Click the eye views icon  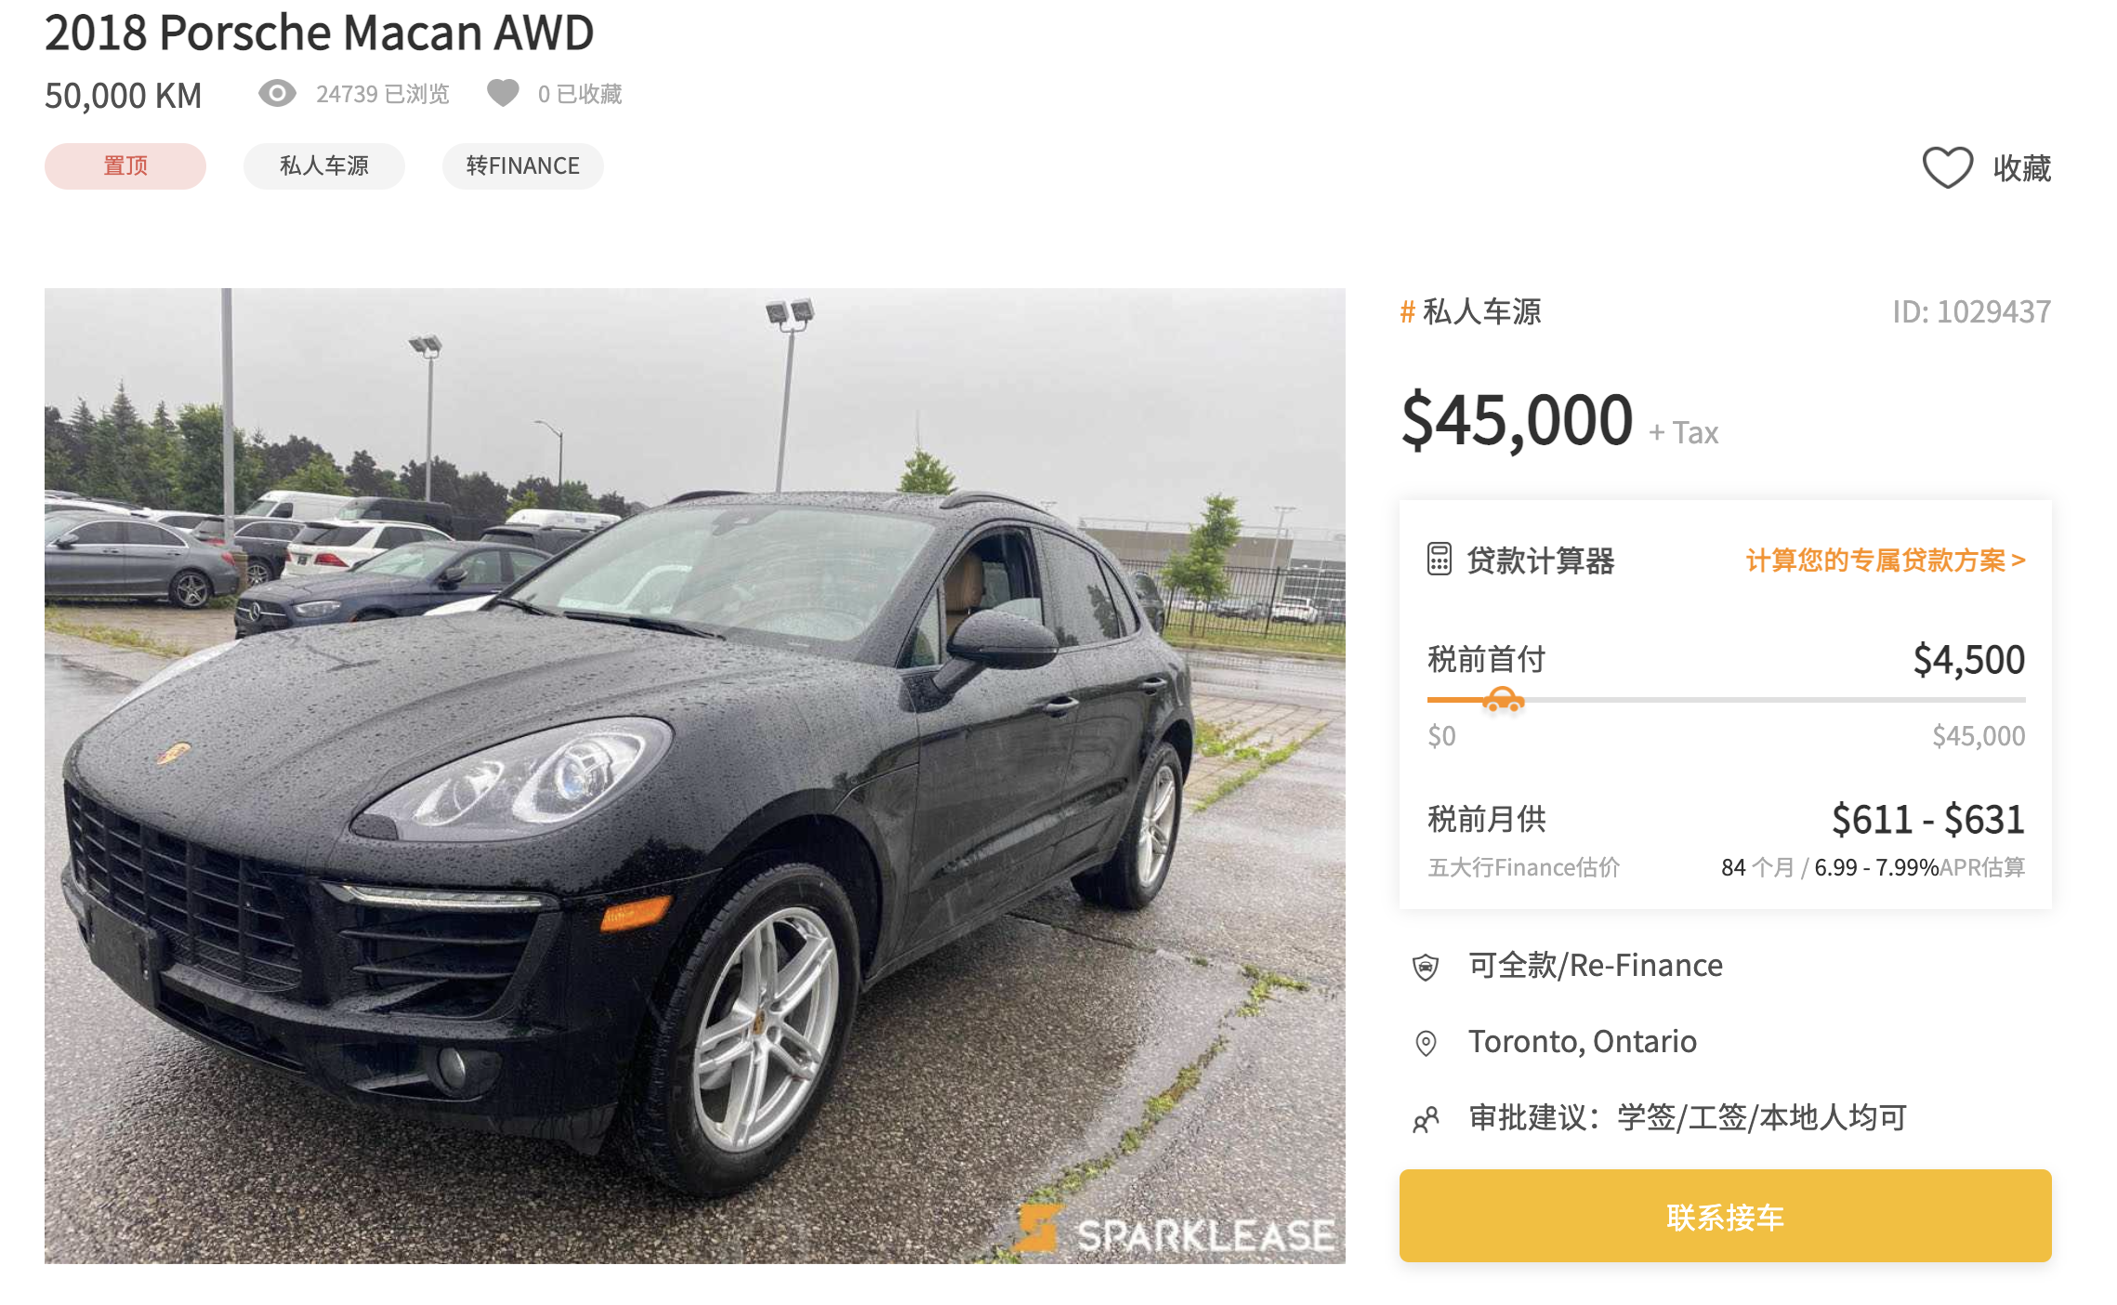click(277, 93)
